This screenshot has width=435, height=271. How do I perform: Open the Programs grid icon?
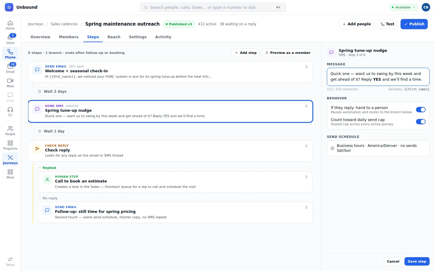(x=10, y=145)
